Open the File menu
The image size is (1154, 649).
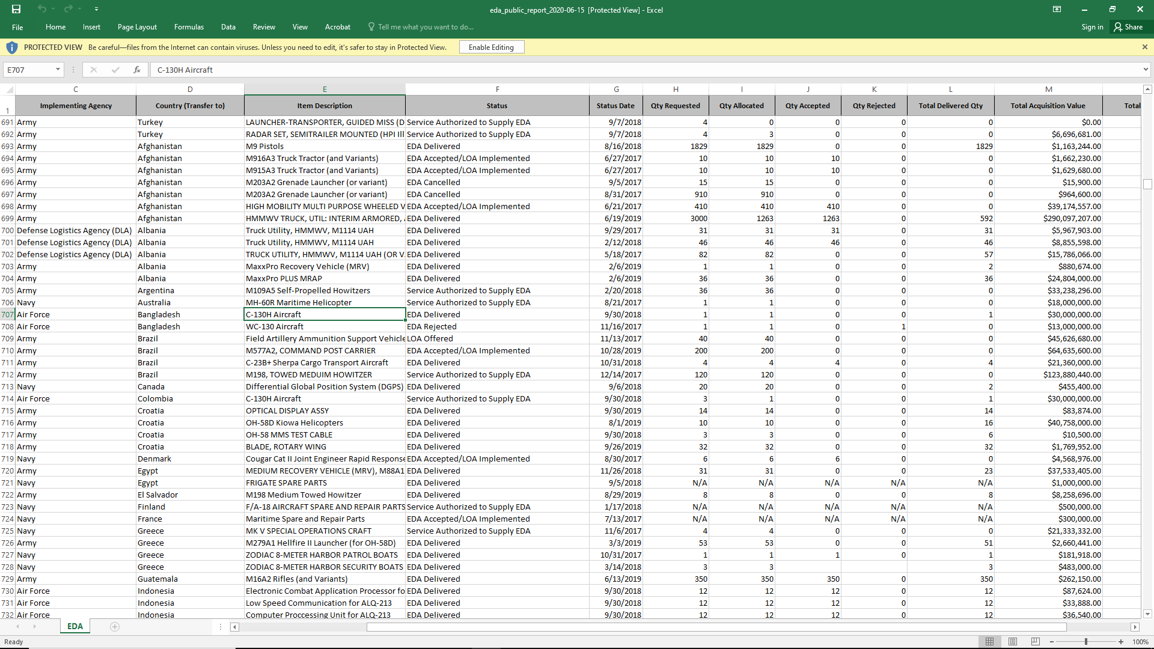coord(17,27)
